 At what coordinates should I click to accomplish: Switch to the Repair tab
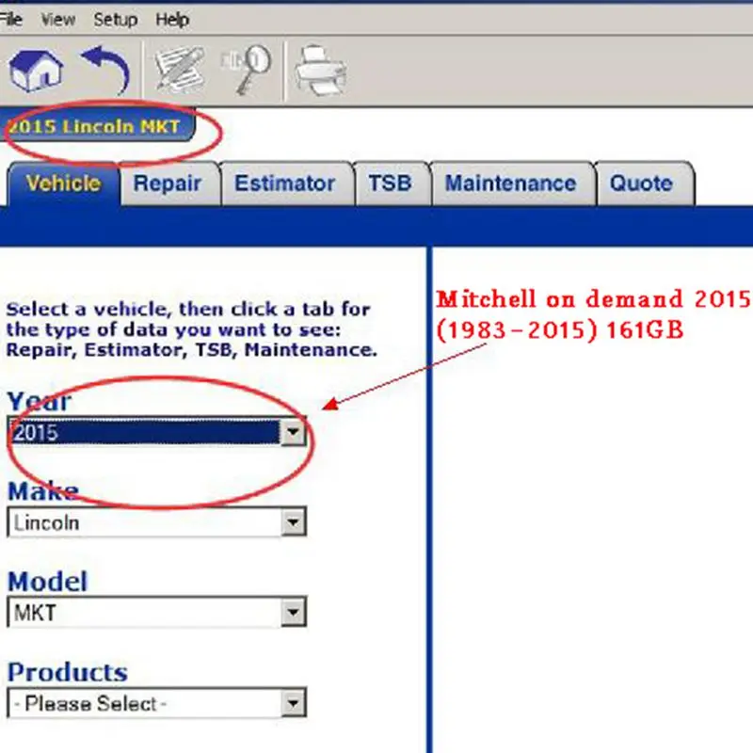(168, 184)
